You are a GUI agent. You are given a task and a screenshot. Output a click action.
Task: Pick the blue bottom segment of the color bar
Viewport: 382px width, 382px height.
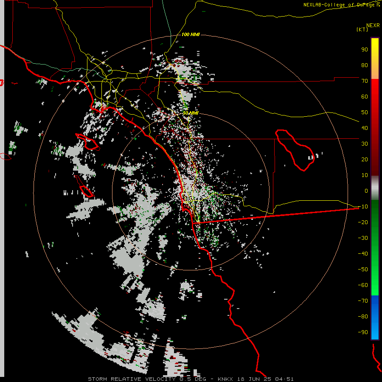(375, 317)
